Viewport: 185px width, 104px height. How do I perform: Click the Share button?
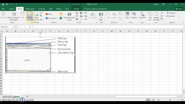click(179, 9)
